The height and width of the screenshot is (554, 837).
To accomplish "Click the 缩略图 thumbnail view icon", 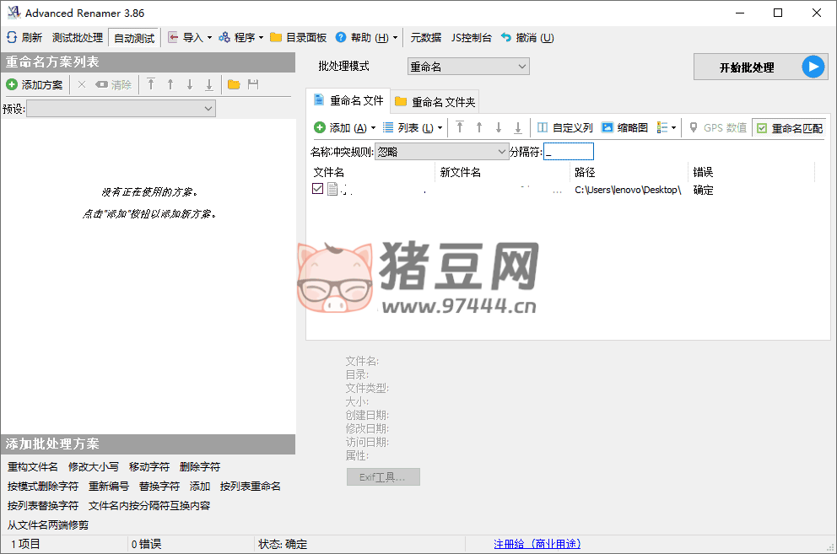I will pyautogui.click(x=607, y=127).
